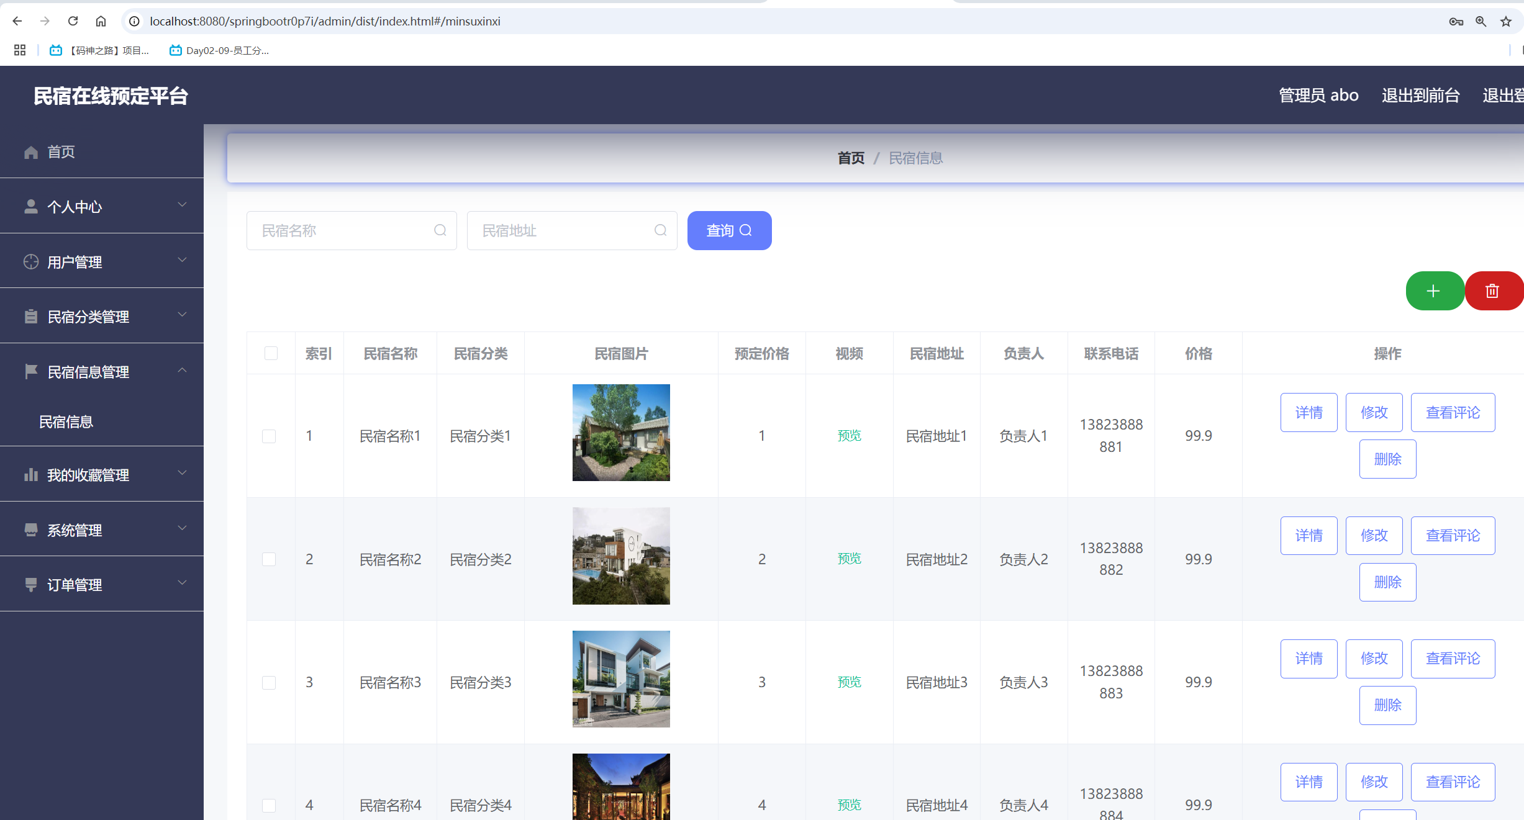Click the bookmark star icon in address bar
This screenshot has width=1524, height=820.
click(1506, 22)
